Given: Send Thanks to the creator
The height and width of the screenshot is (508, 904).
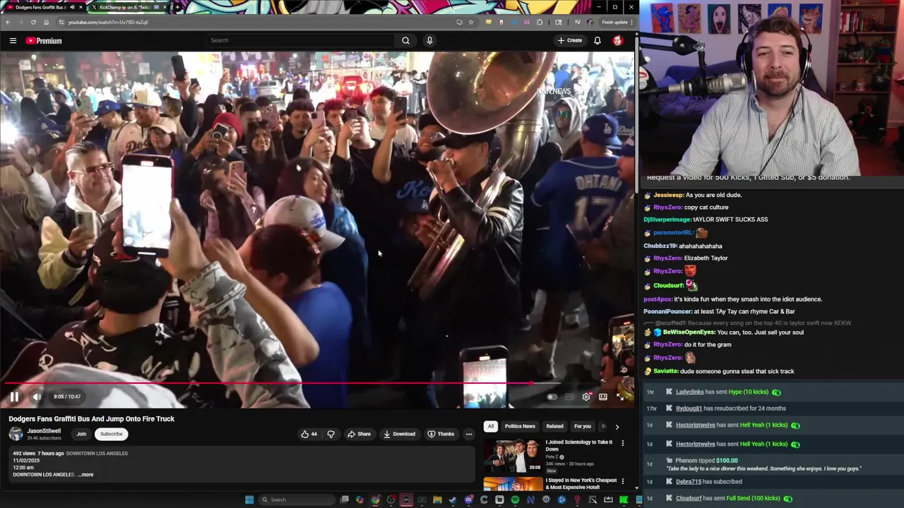Looking at the screenshot, I should [441, 434].
